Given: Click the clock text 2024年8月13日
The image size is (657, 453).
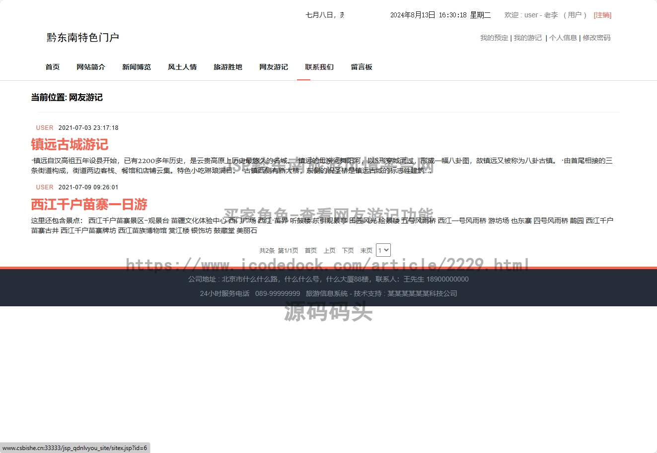Looking at the screenshot, I should pyautogui.click(x=413, y=15).
